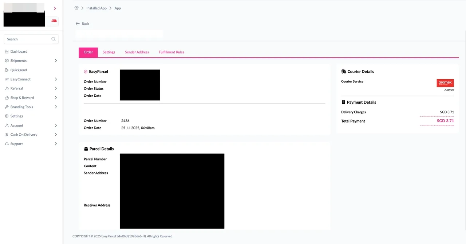Viewport: 466px width, 244px height.
Task: Click the Dashboard chart icon in sidebar
Action: click(7, 52)
